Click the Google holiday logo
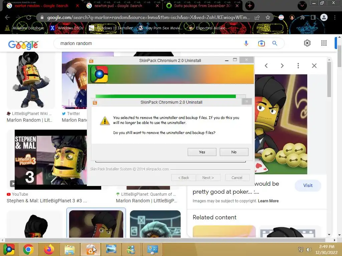Image resolution: width=342 pixels, height=256 pixels. pyautogui.click(x=23, y=45)
